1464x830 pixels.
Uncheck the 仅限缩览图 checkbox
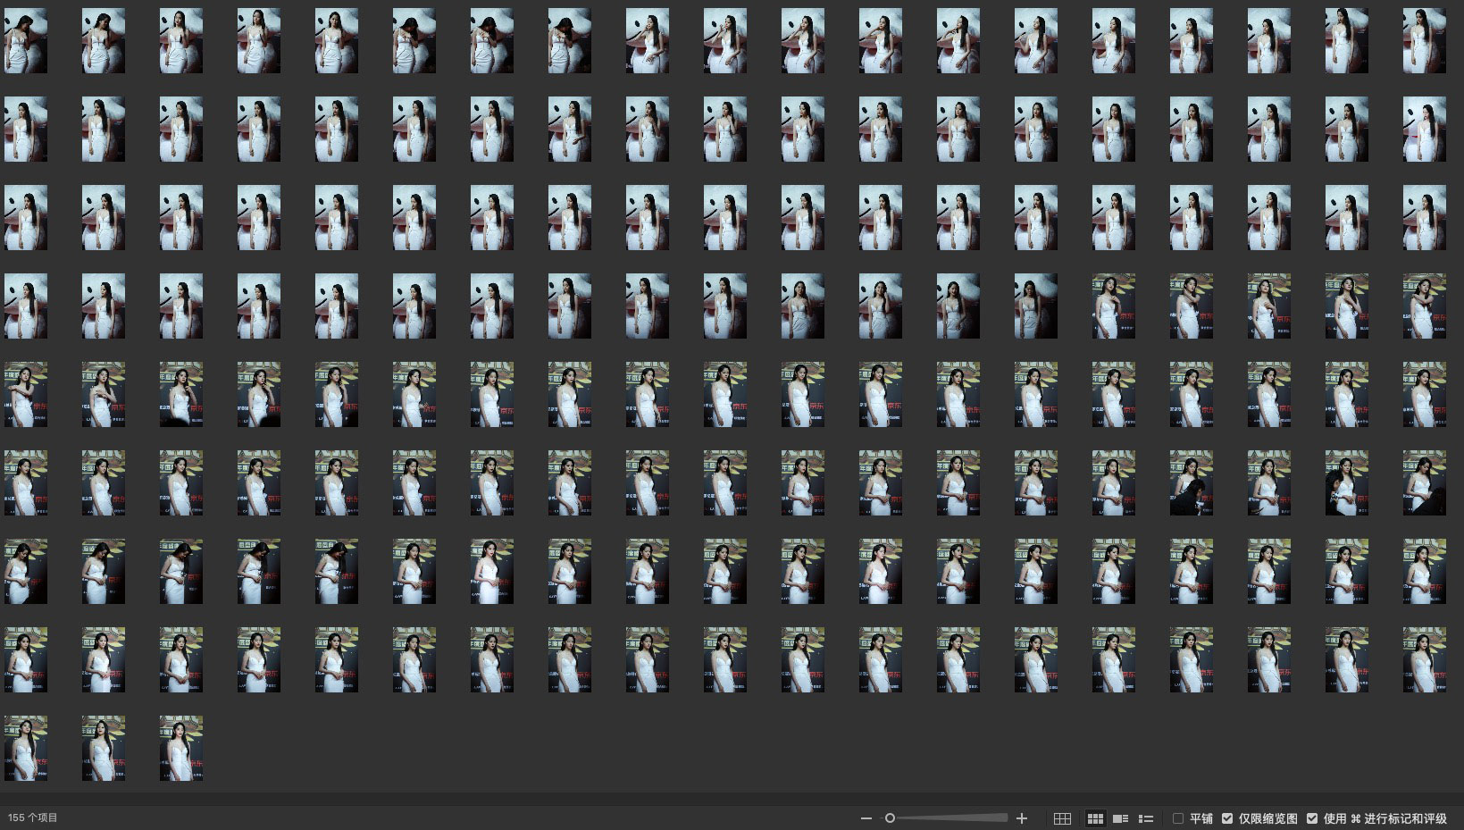[x=1227, y=818]
